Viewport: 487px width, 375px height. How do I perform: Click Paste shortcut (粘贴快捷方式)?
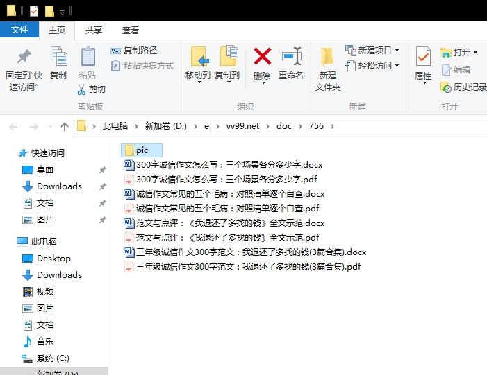[142, 66]
